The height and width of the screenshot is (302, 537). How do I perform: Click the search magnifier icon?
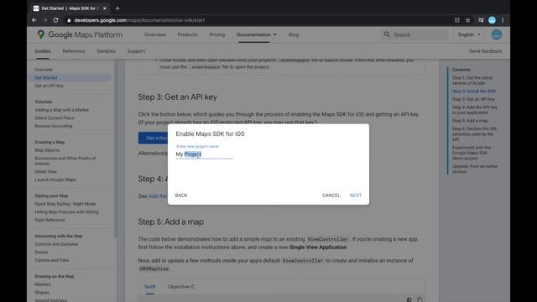pyautogui.click(x=387, y=34)
